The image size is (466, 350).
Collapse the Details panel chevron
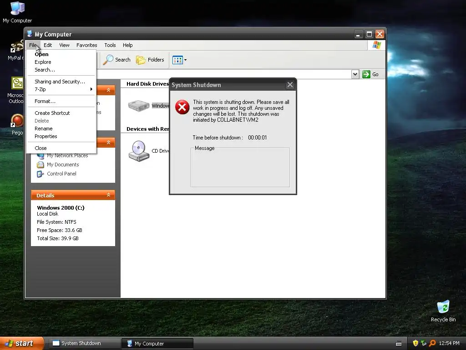(x=108, y=195)
